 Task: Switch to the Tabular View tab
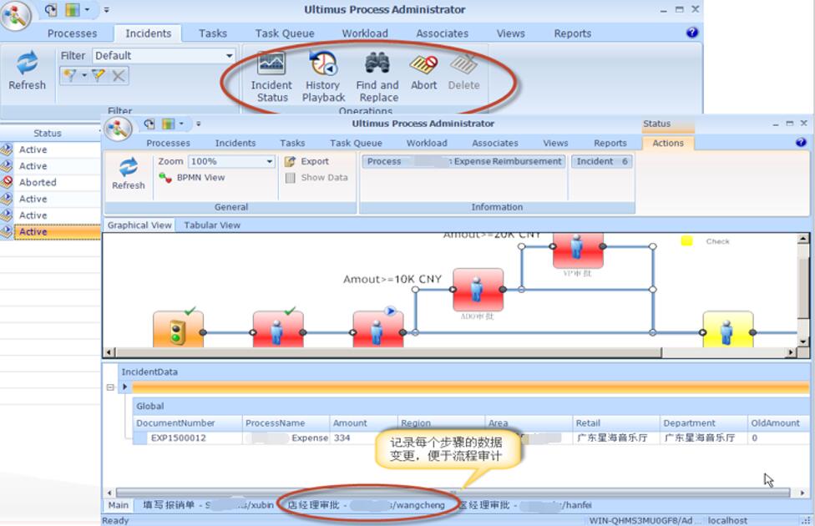pos(212,225)
